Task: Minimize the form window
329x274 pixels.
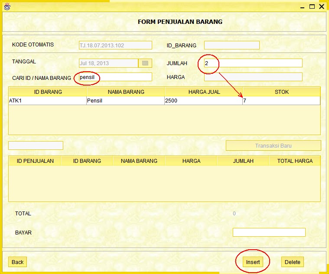Action: [x=302, y=7]
